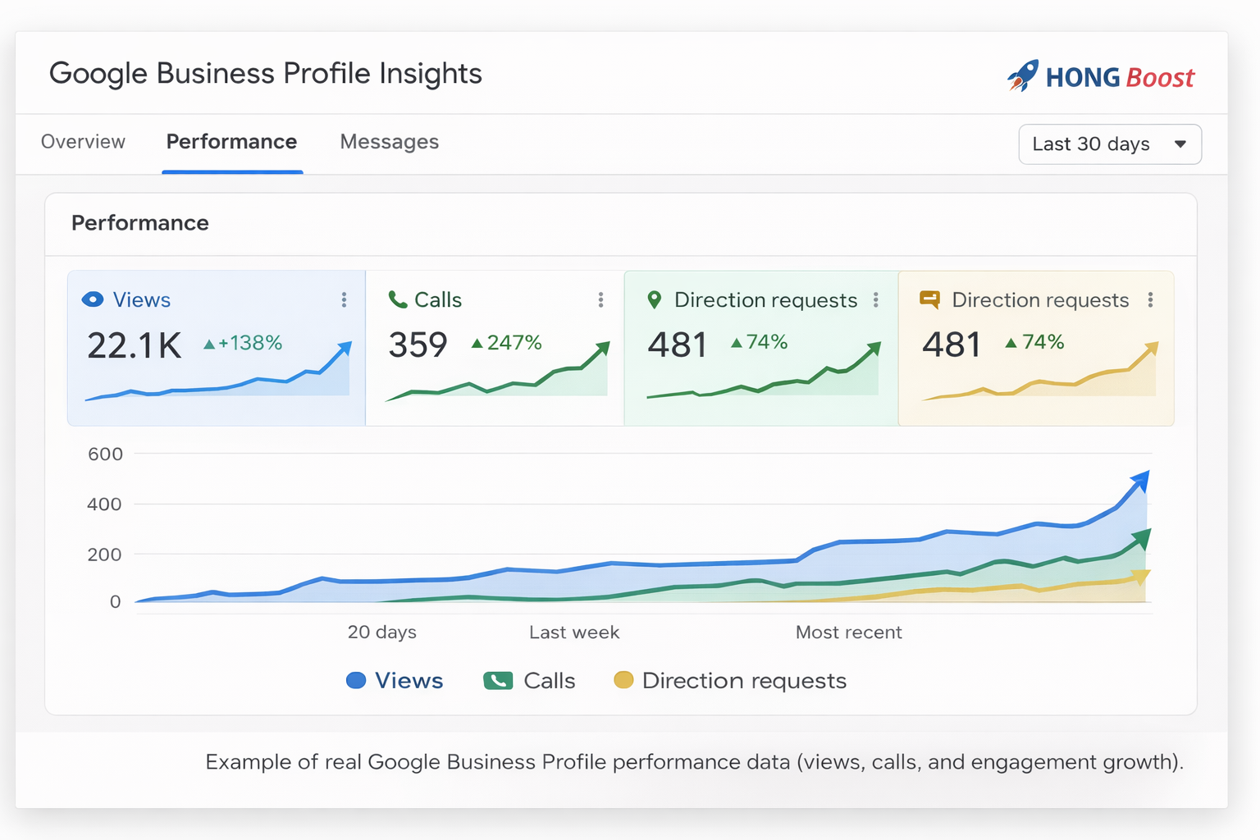The image size is (1260, 840).
Task: Click the green map pin icon
Action: click(x=654, y=300)
